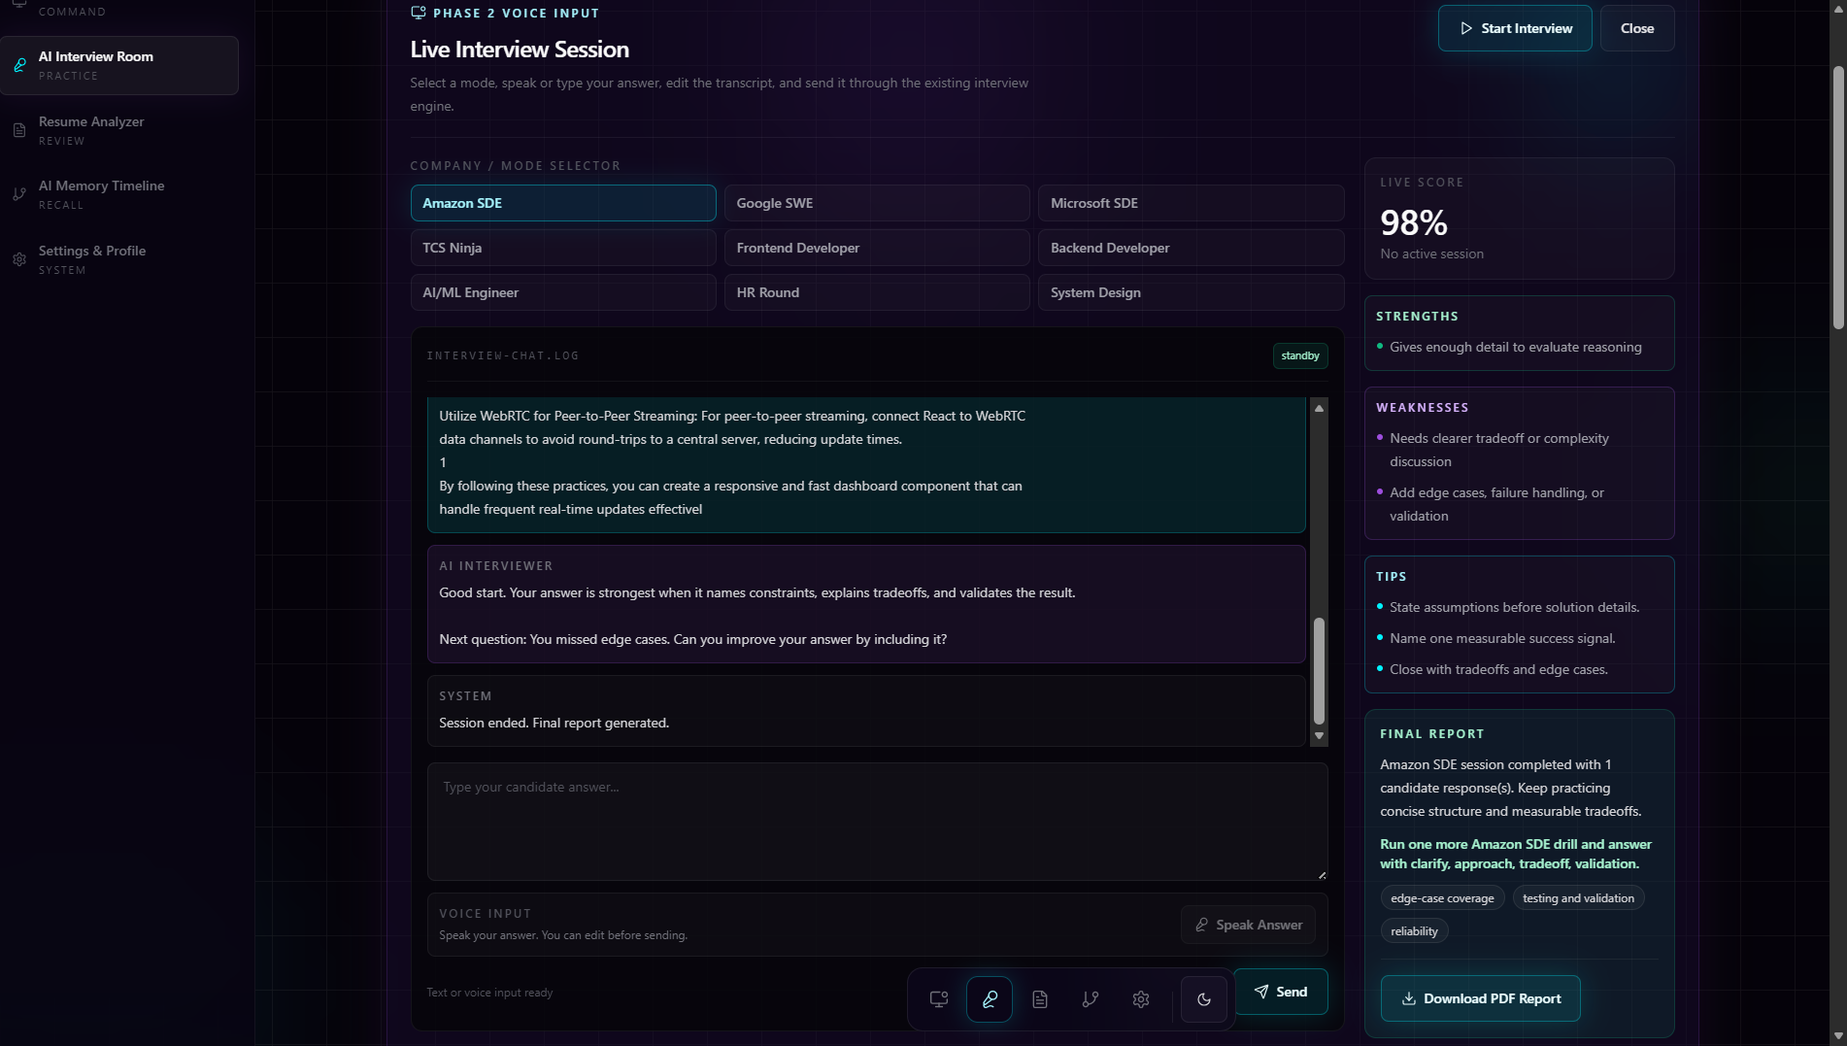Select the Google SWE mode

pyautogui.click(x=877, y=203)
